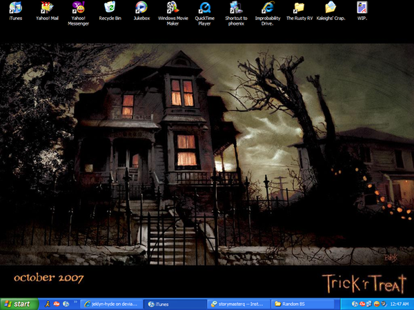The height and width of the screenshot is (310, 414).
Task: Open the Yahoo! Mail desktop icon
Action: (x=47, y=11)
